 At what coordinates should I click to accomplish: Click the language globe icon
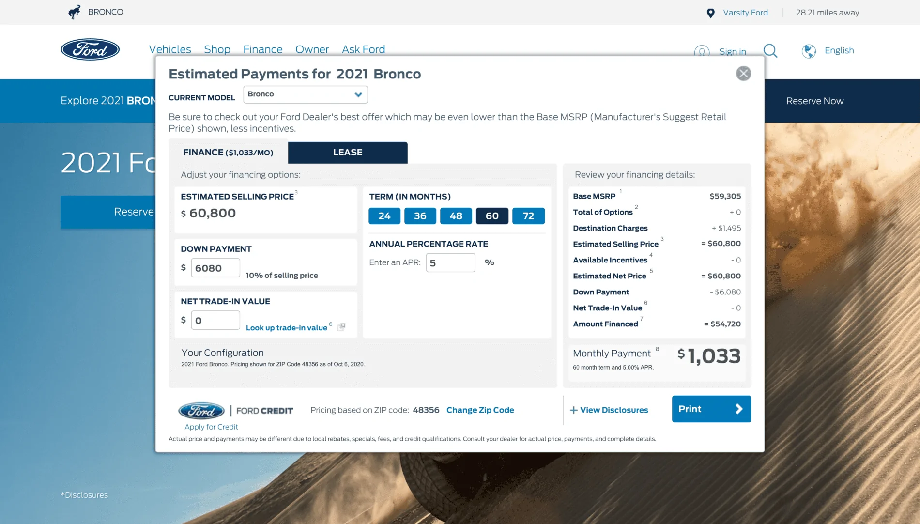809,51
